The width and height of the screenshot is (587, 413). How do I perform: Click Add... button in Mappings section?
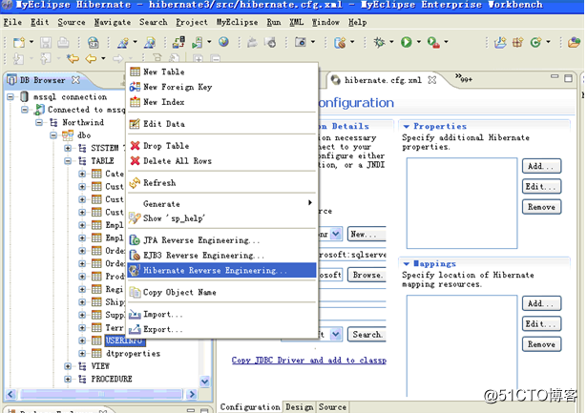(x=541, y=303)
